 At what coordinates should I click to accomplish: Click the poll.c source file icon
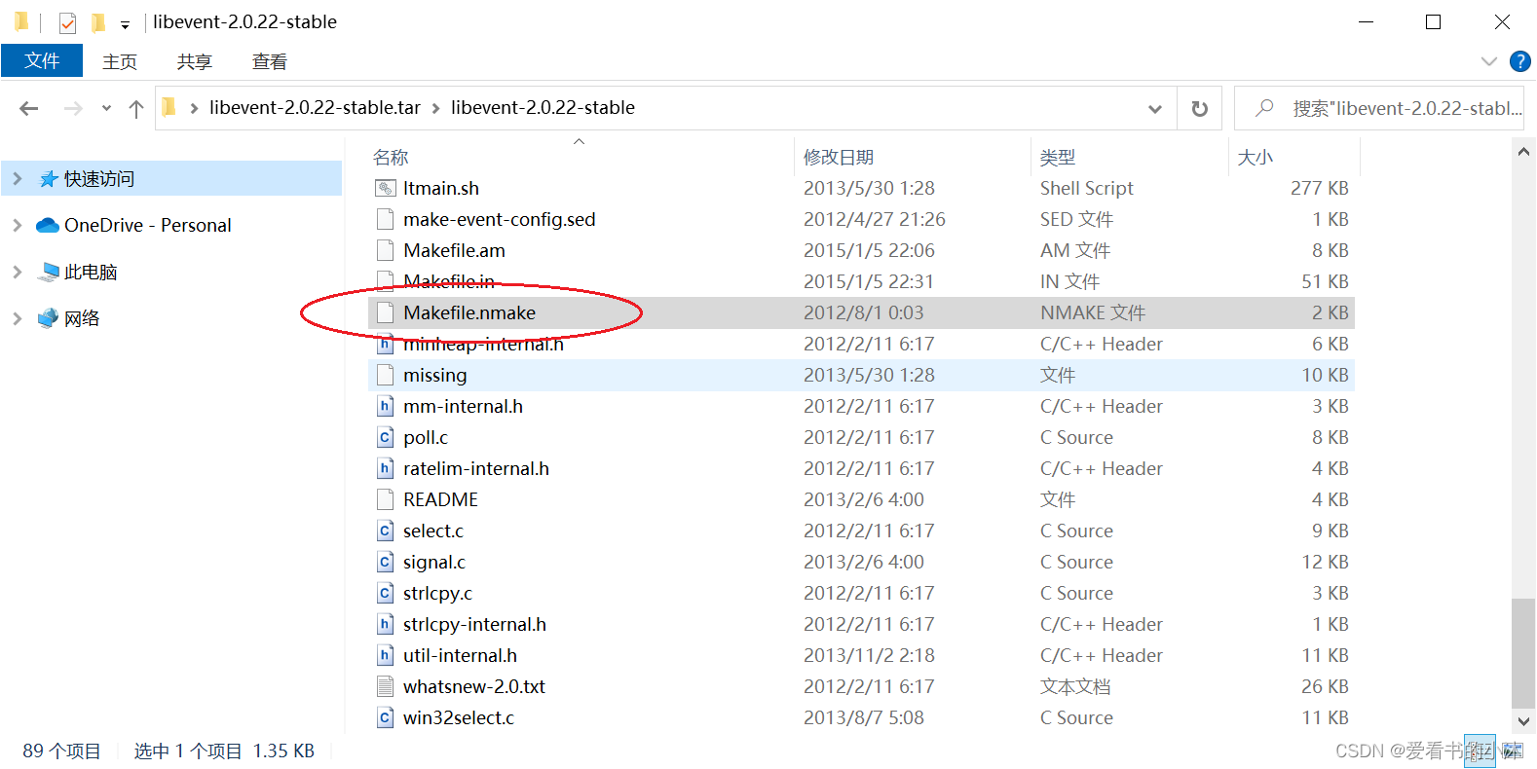[x=386, y=437]
